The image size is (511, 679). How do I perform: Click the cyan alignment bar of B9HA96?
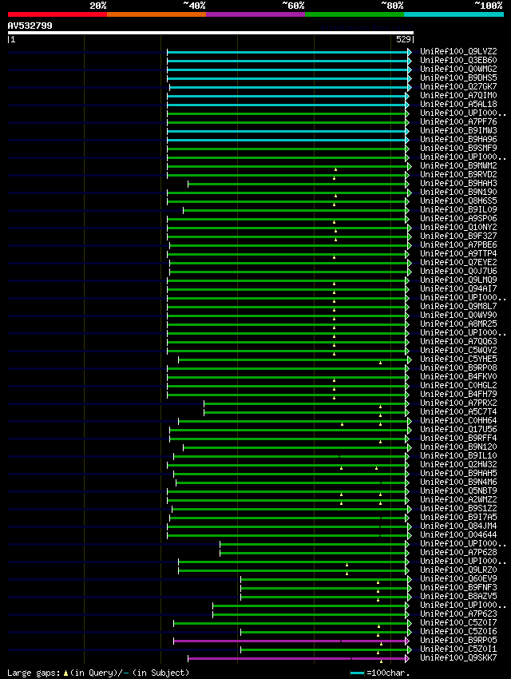click(x=287, y=141)
